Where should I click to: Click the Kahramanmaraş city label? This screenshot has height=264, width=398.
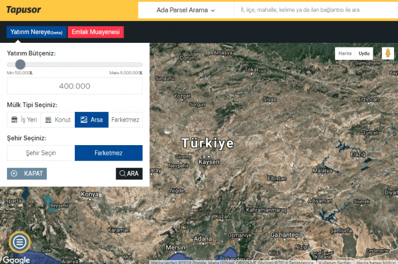pos(266,210)
